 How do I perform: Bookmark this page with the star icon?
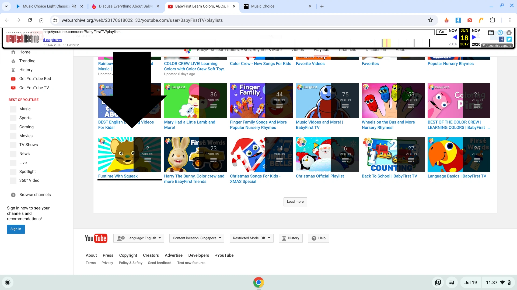430,20
